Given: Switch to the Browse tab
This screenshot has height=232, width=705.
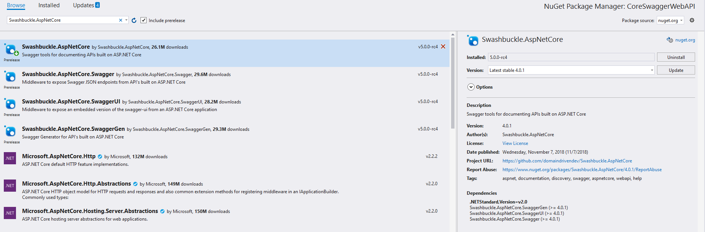Looking at the screenshot, I should pyautogui.click(x=16, y=5).
